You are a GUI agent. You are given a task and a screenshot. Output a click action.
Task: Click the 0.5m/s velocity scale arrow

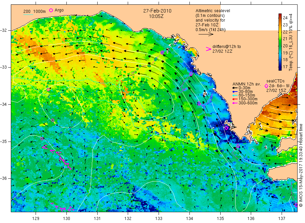click(x=206, y=34)
